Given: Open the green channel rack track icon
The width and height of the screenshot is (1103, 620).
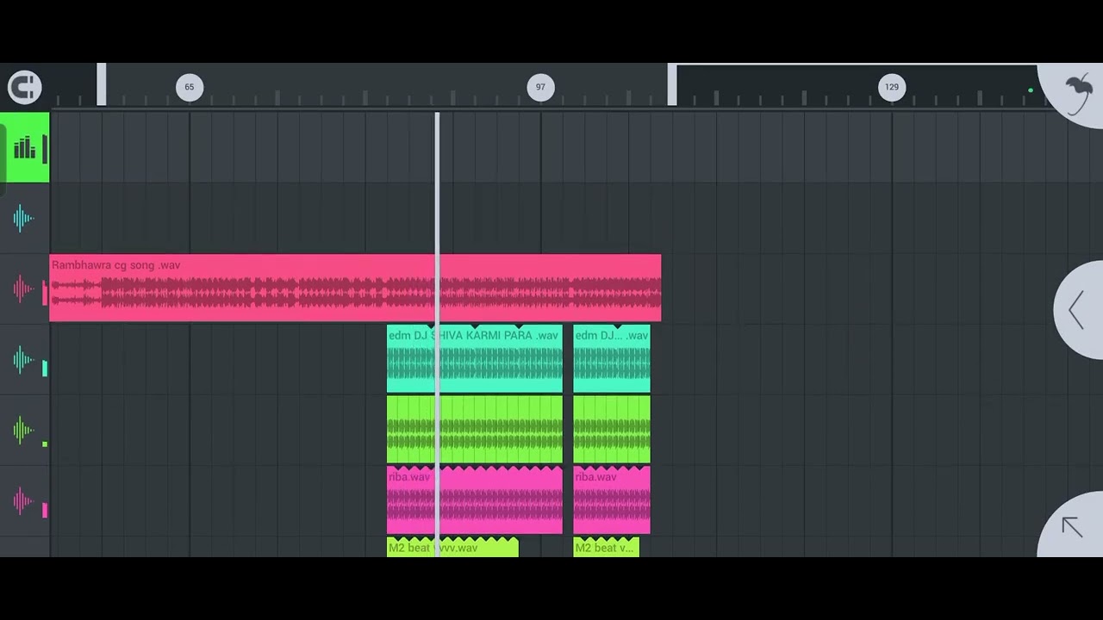Looking at the screenshot, I should pos(24,147).
